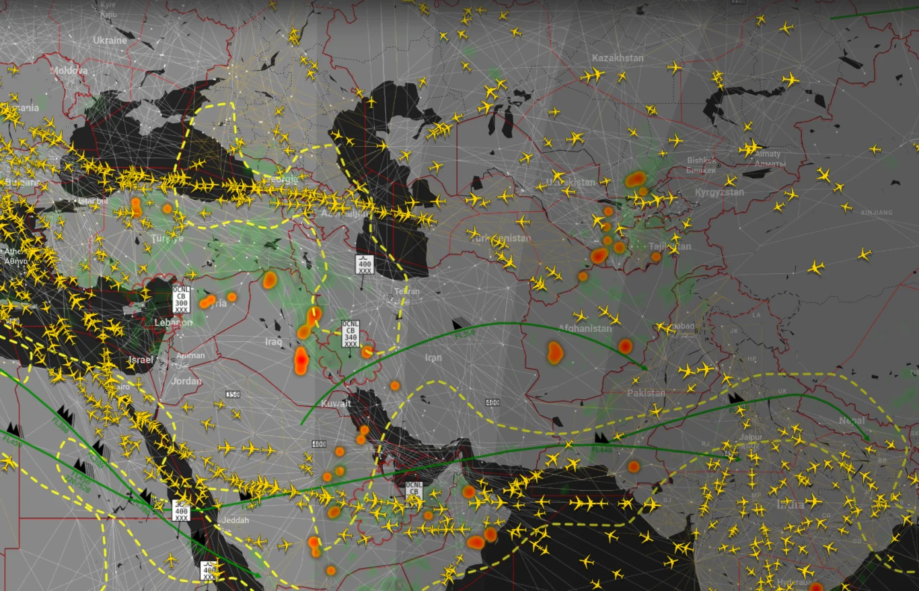This screenshot has height=591, width=919.
Task: Click the turbulence marker above the FL440 label
Action: click(x=601, y=438)
